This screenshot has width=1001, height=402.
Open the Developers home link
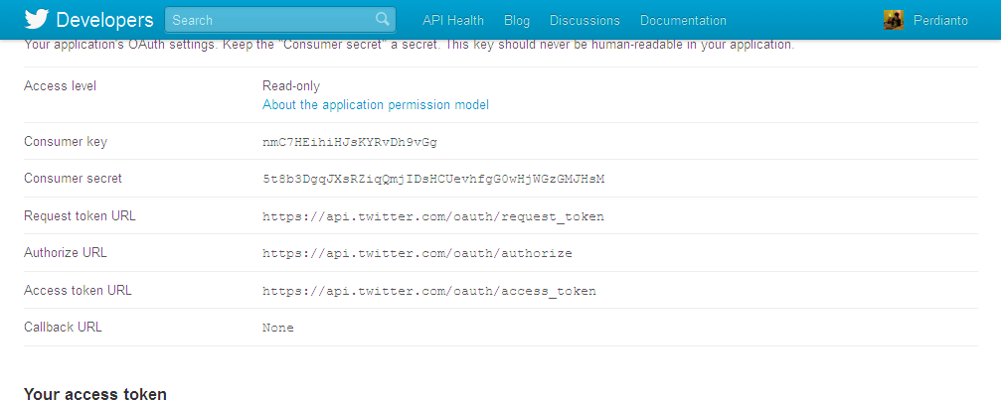(104, 21)
